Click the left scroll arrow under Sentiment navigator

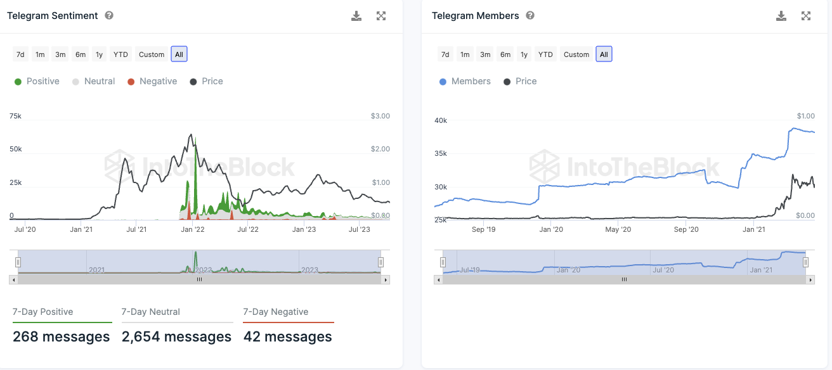click(x=13, y=279)
